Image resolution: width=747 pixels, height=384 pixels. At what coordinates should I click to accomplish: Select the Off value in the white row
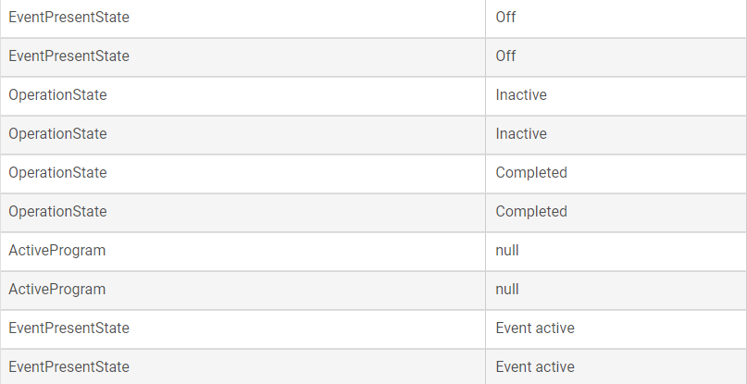pyautogui.click(x=505, y=18)
